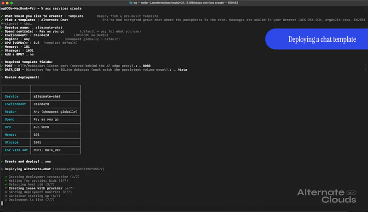Click the '/data' value on the DATA_DIR line

[x=182, y=70]
